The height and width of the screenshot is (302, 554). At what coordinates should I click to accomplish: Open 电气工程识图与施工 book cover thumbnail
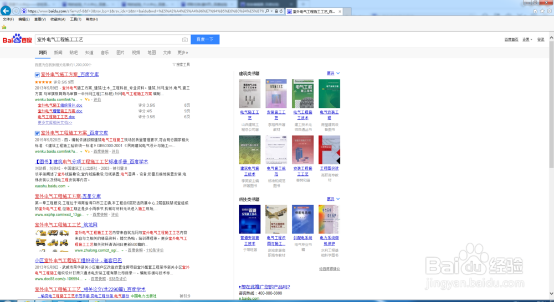click(x=276, y=219)
